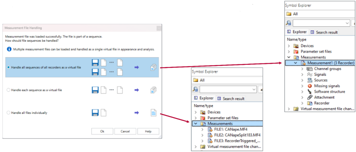Click the blue info icon in dialog
Viewport: 356px width, 152px height.
[x=9, y=49]
